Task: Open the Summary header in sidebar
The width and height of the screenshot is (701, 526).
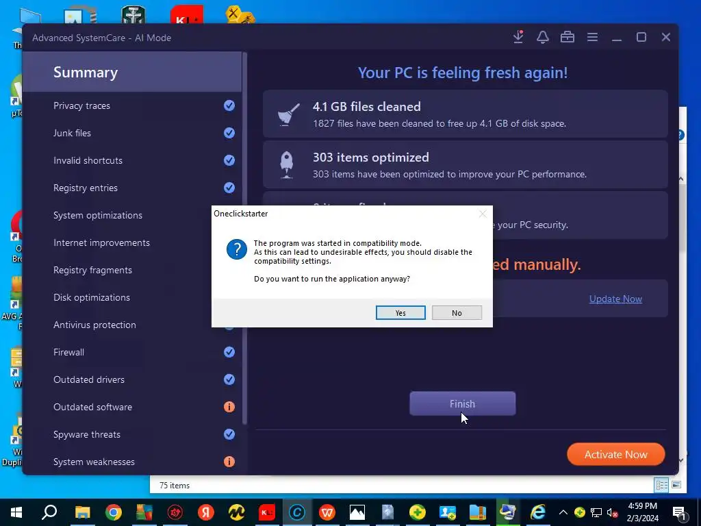Action: tap(132, 72)
